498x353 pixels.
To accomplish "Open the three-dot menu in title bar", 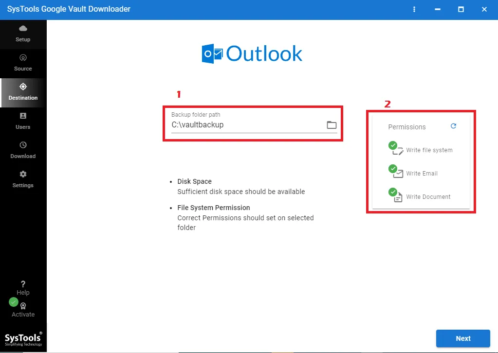I will [x=414, y=9].
